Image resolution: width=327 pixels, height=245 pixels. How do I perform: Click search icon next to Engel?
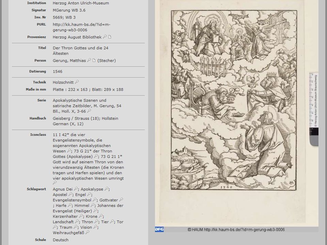tap(89, 194)
